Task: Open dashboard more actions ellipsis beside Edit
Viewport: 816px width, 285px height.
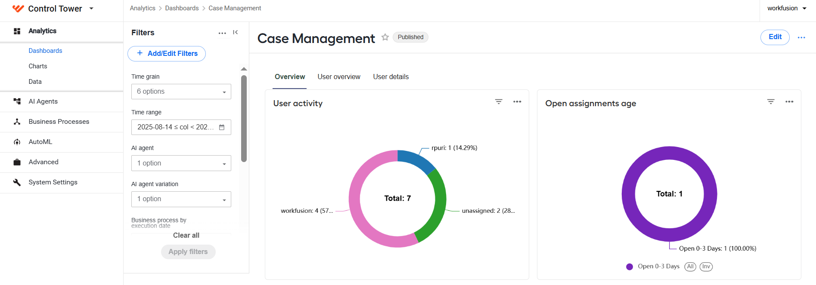Action: click(801, 38)
